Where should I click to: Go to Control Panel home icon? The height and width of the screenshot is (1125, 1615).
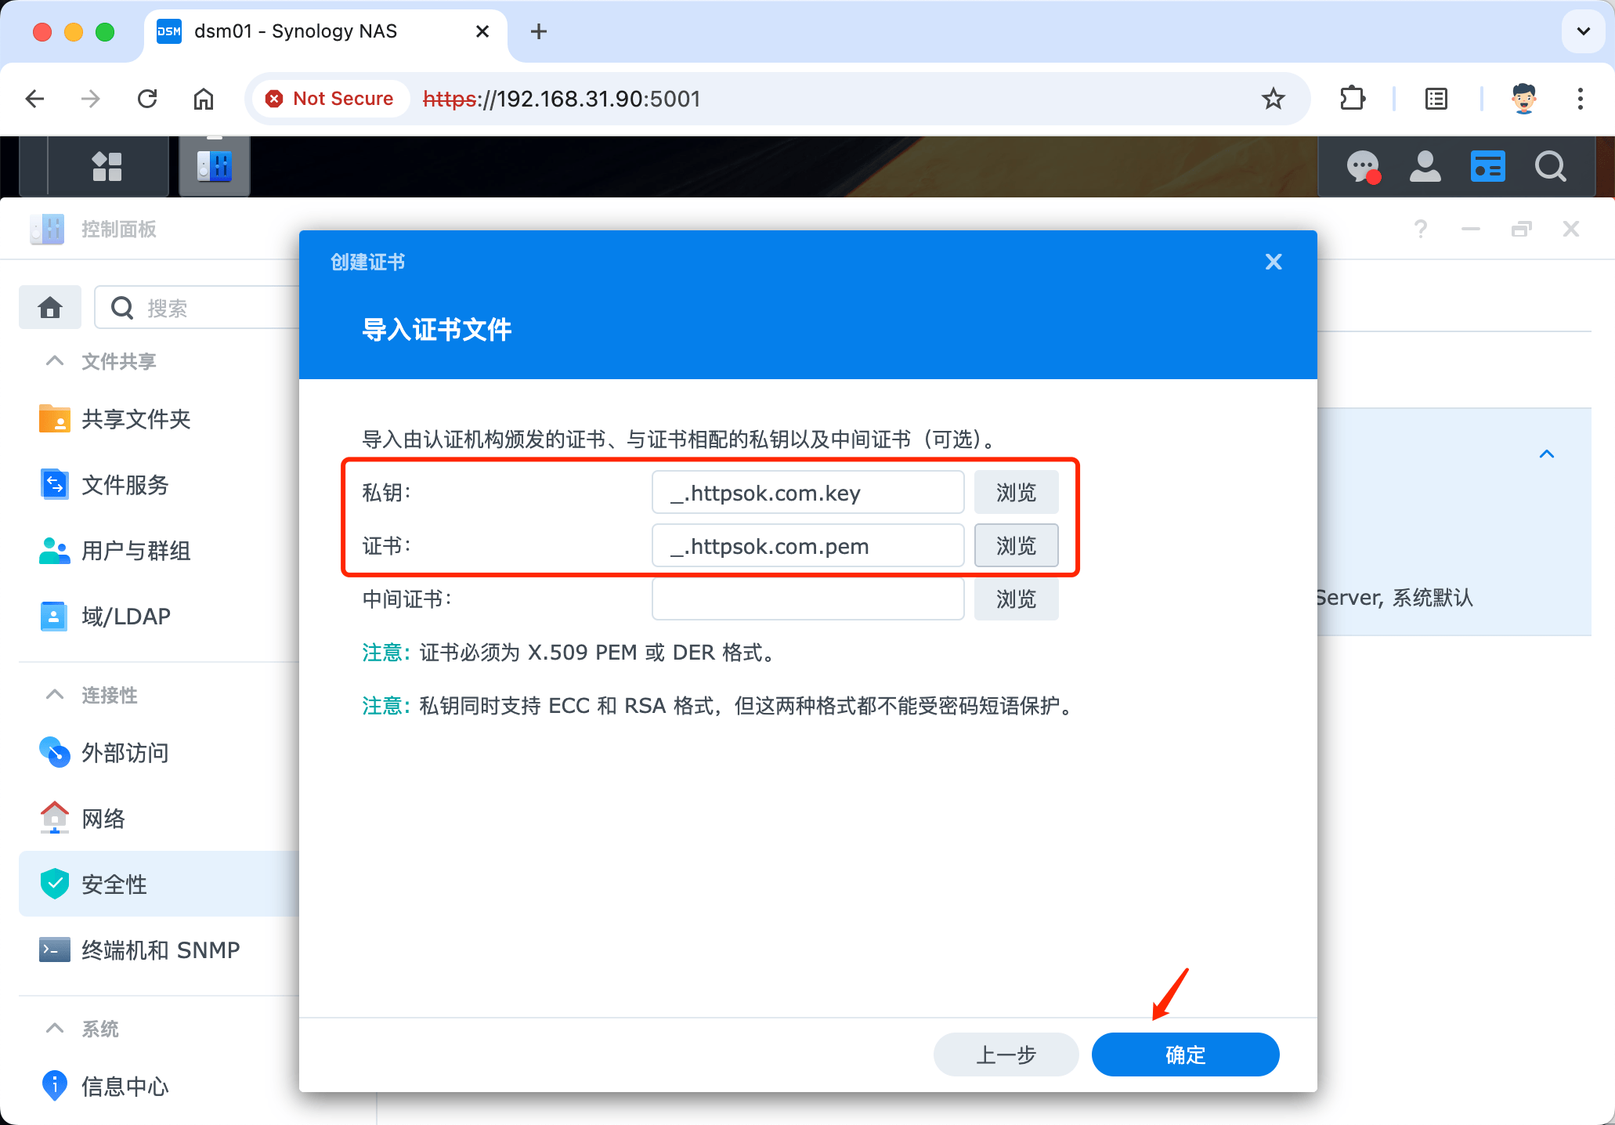50,307
